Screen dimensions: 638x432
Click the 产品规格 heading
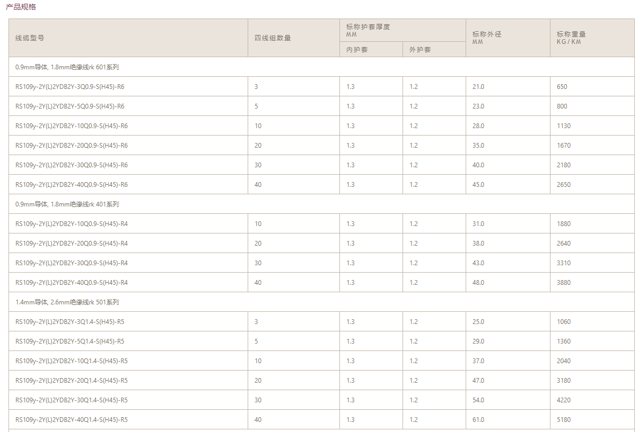click(21, 7)
